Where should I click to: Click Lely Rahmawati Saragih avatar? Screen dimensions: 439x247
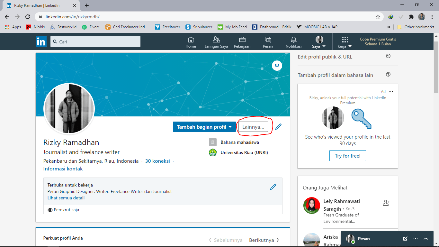coord(312,206)
